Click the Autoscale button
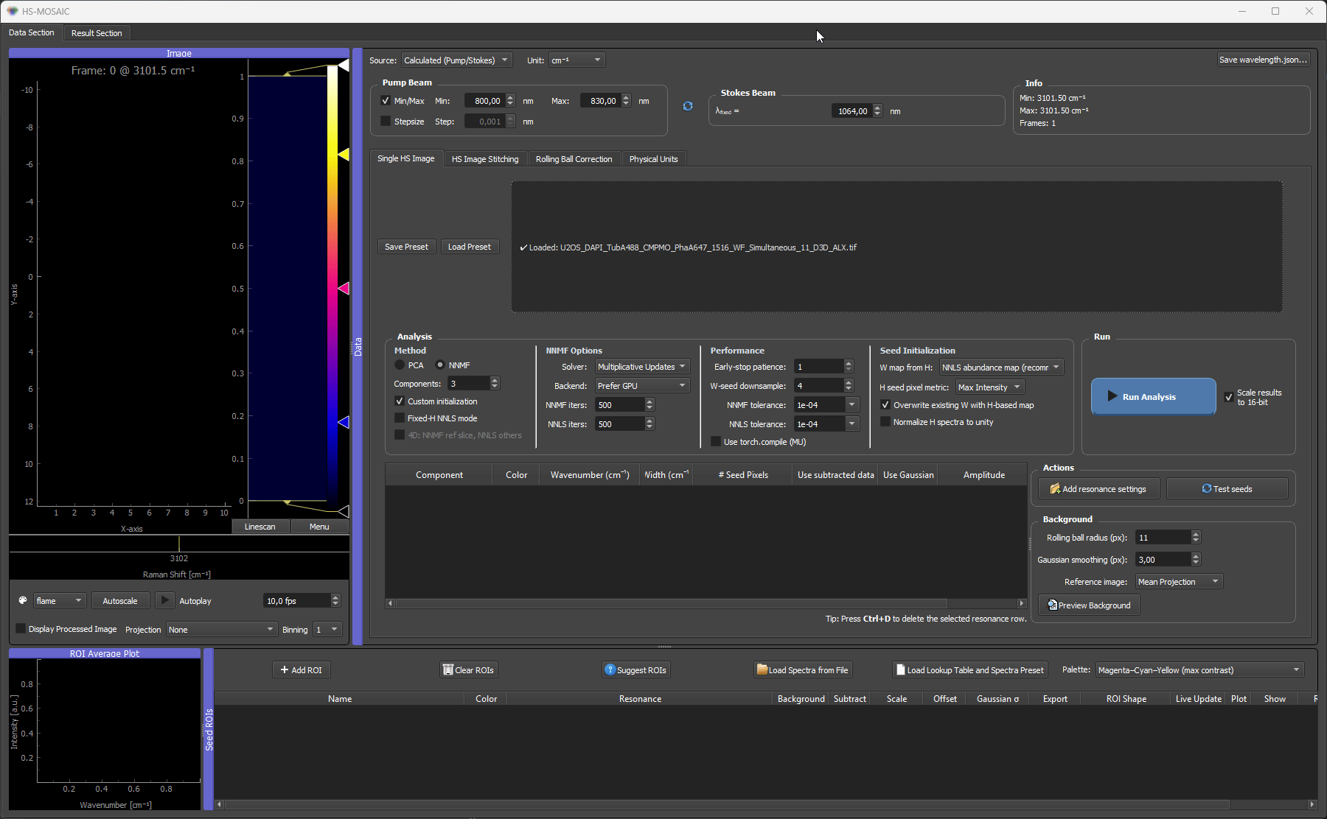 coord(120,601)
